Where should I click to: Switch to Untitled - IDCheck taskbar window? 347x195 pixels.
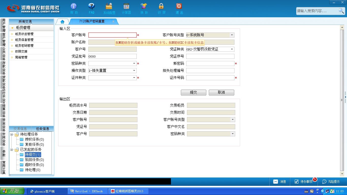pyautogui.click(x=88, y=191)
